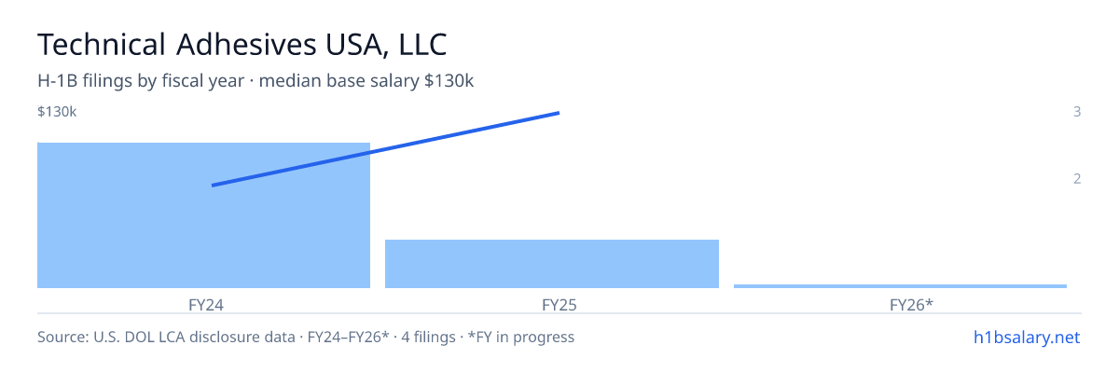Click the FY24 filings bar
Image resolution: width=1119 pixels, height=373 pixels.
point(203,215)
